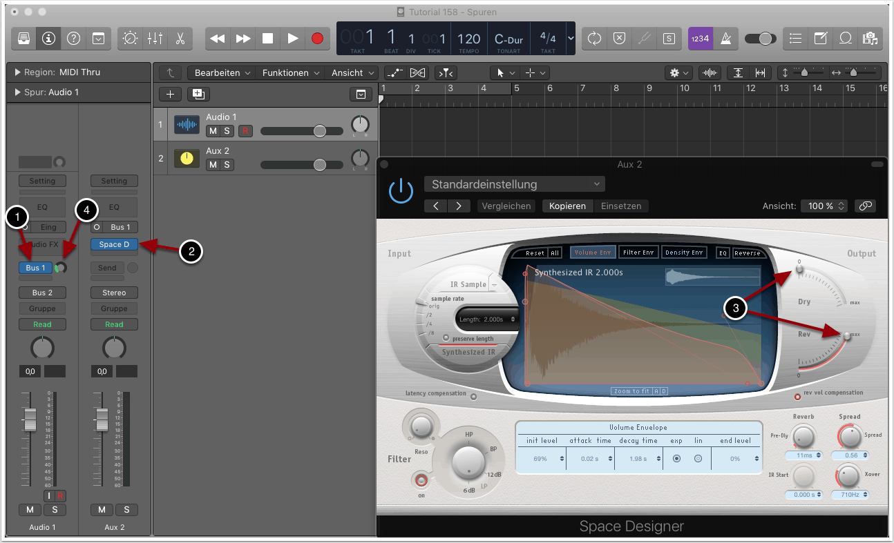
Task: Enable the Cycle mode icon
Action: pyautogui.click(x=594, y=39)
